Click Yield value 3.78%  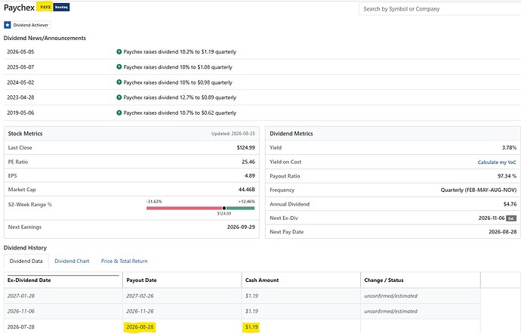pos(509,147)
